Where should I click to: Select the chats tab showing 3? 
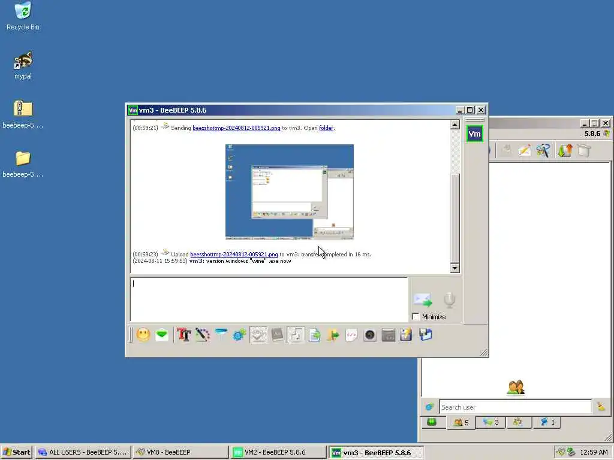(x=490, y=422)
